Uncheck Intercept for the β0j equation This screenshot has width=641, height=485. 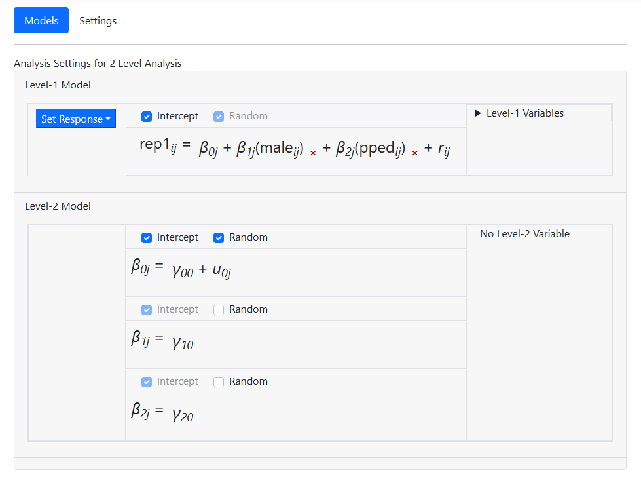[147, 237]
